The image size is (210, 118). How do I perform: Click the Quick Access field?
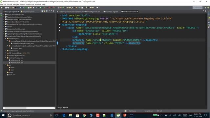tap(198, 8)
